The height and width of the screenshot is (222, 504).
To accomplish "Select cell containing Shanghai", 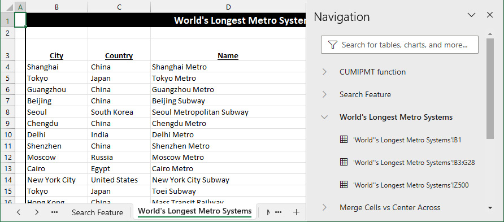I will pos(57,67).
